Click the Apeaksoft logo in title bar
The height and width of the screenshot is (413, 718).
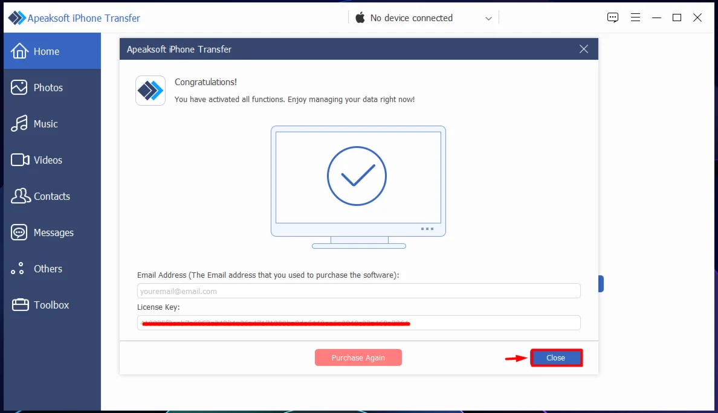click(x=17, y=18)
